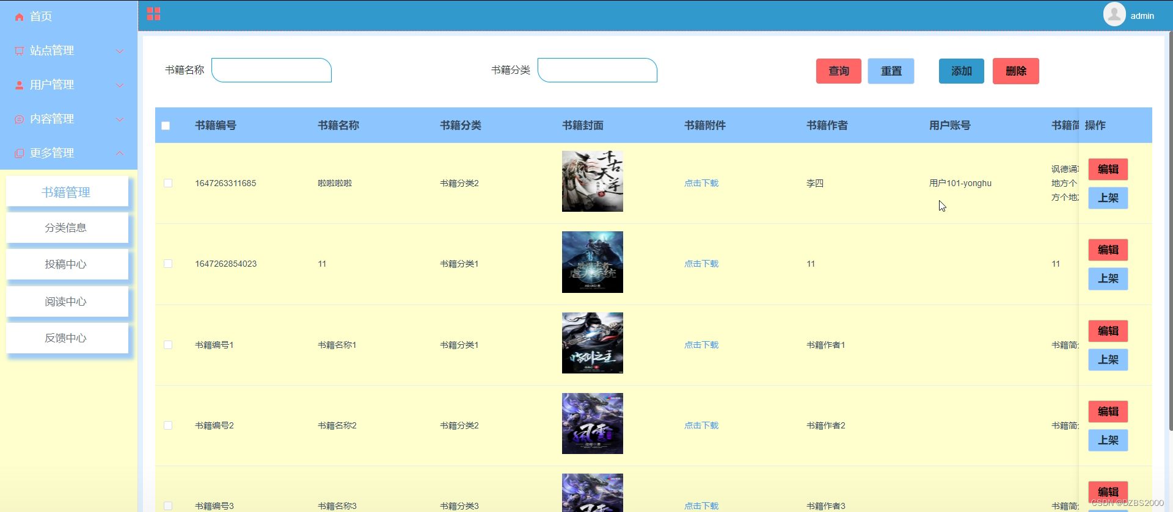
Task: Click the 书籍封面 column header
Action: pos(583,125)
